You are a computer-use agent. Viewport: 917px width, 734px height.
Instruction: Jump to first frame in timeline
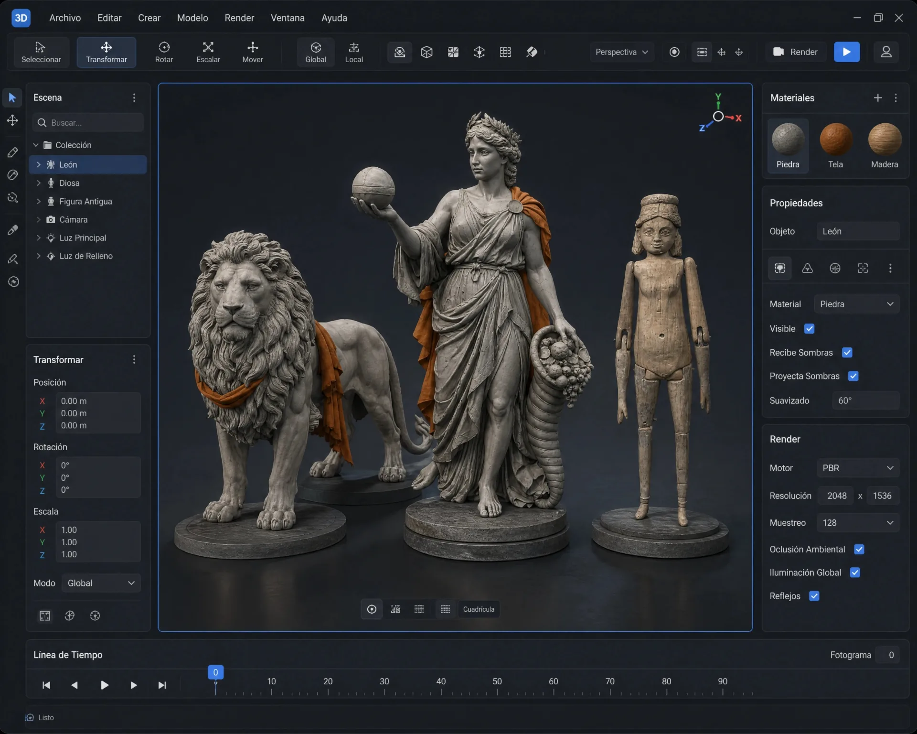pos(46,685)
